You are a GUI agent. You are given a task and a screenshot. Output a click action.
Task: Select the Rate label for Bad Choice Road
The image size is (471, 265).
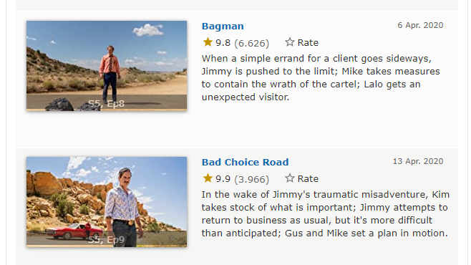point(308,179)
